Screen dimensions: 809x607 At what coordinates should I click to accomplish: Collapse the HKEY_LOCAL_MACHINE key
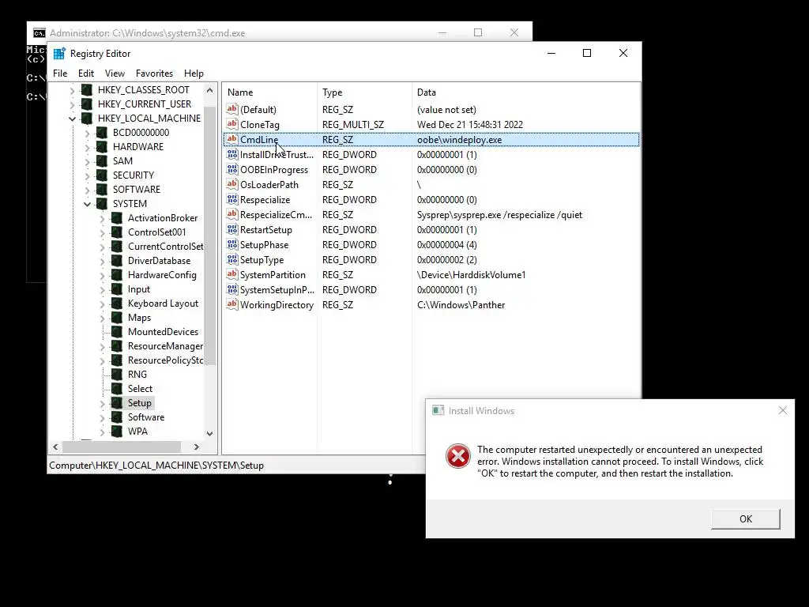click(72, 119)
